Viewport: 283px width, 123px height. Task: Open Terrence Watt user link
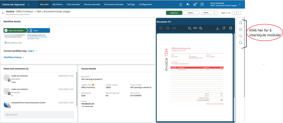click(9, 35)
